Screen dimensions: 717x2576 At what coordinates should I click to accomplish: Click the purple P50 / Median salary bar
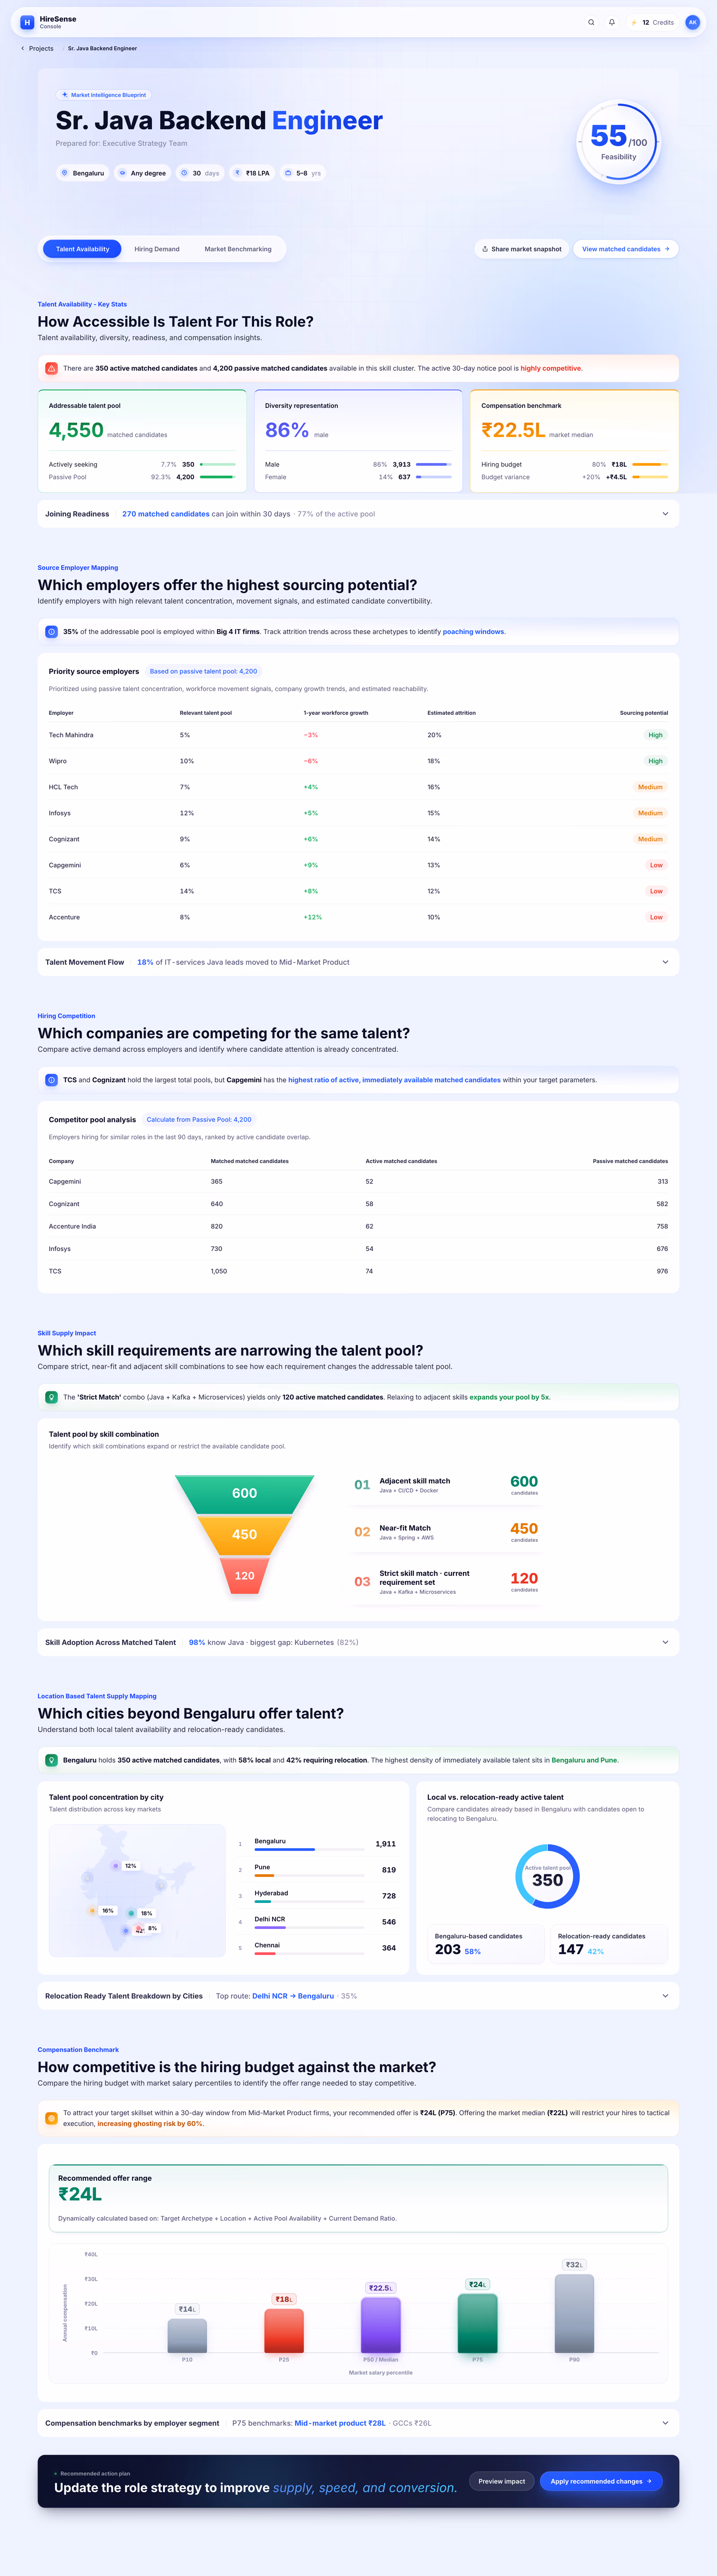(x=380, y=2325)
